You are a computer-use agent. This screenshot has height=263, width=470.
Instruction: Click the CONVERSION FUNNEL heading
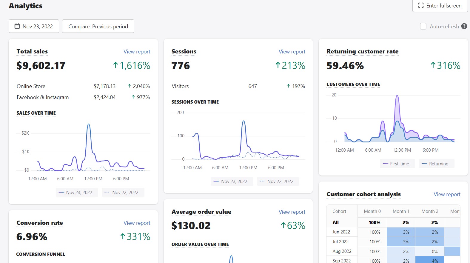[x=41, y=254]
